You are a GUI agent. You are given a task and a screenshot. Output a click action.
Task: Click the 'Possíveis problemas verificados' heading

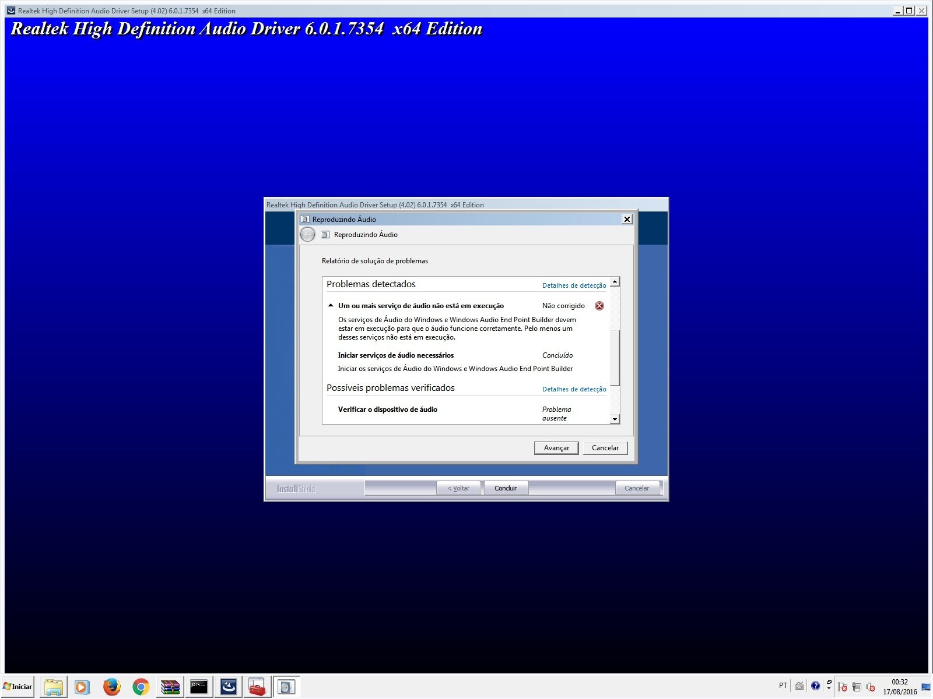click(391, 388)
